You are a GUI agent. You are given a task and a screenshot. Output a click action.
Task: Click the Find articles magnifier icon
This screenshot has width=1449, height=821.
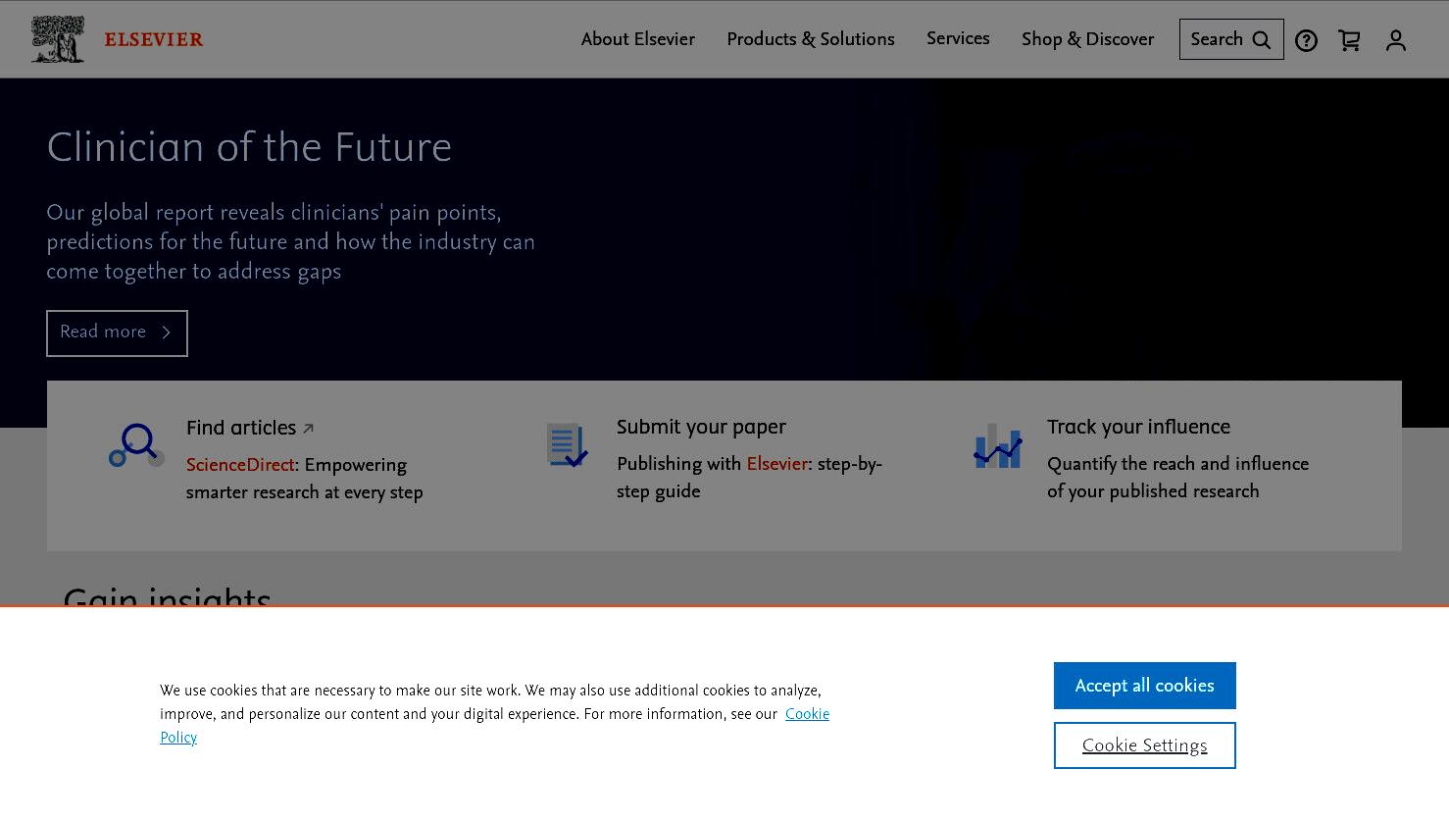(x=136, y=445)
